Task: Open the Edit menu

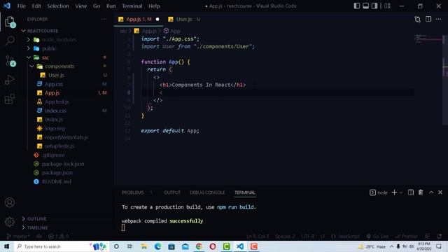Action: tap(36, 6)
